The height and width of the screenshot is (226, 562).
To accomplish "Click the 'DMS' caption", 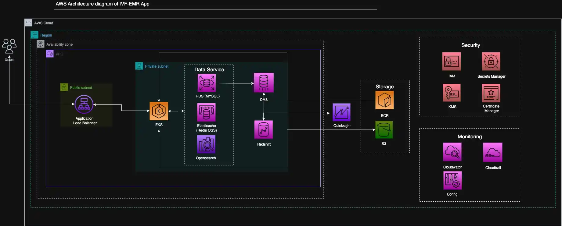I will click(264, 100).
